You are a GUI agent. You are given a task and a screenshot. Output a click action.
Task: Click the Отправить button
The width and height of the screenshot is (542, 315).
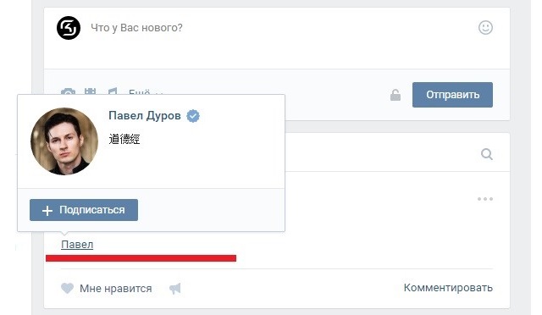click(x=452, y=95)
